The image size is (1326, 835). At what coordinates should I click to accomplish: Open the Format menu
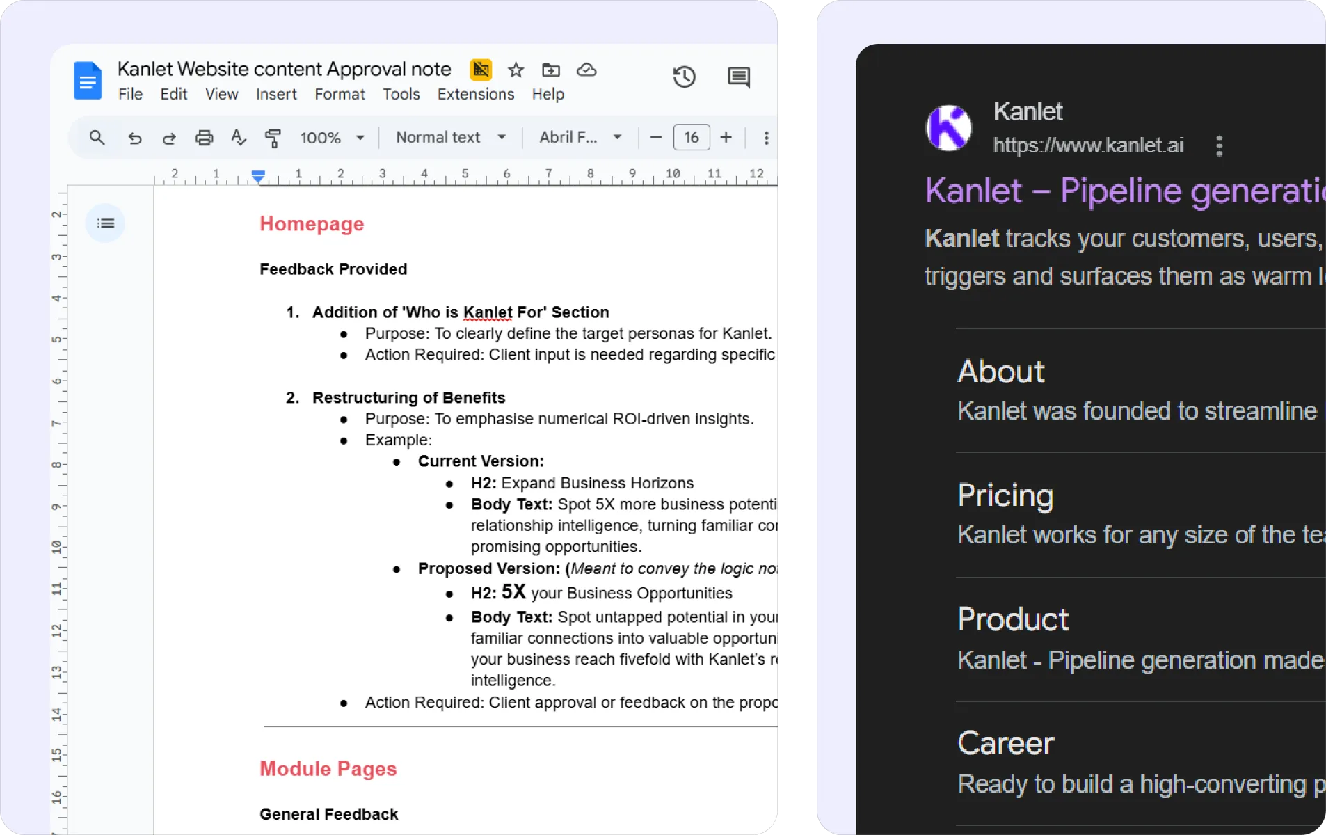pos(340,94)
